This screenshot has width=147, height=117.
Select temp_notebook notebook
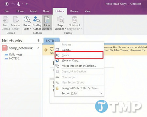[x=21, y=48]
